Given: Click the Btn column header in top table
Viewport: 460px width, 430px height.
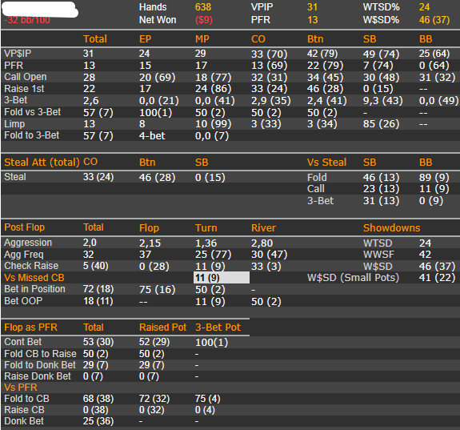Looking at the screenshot, I should coord(315,39).
